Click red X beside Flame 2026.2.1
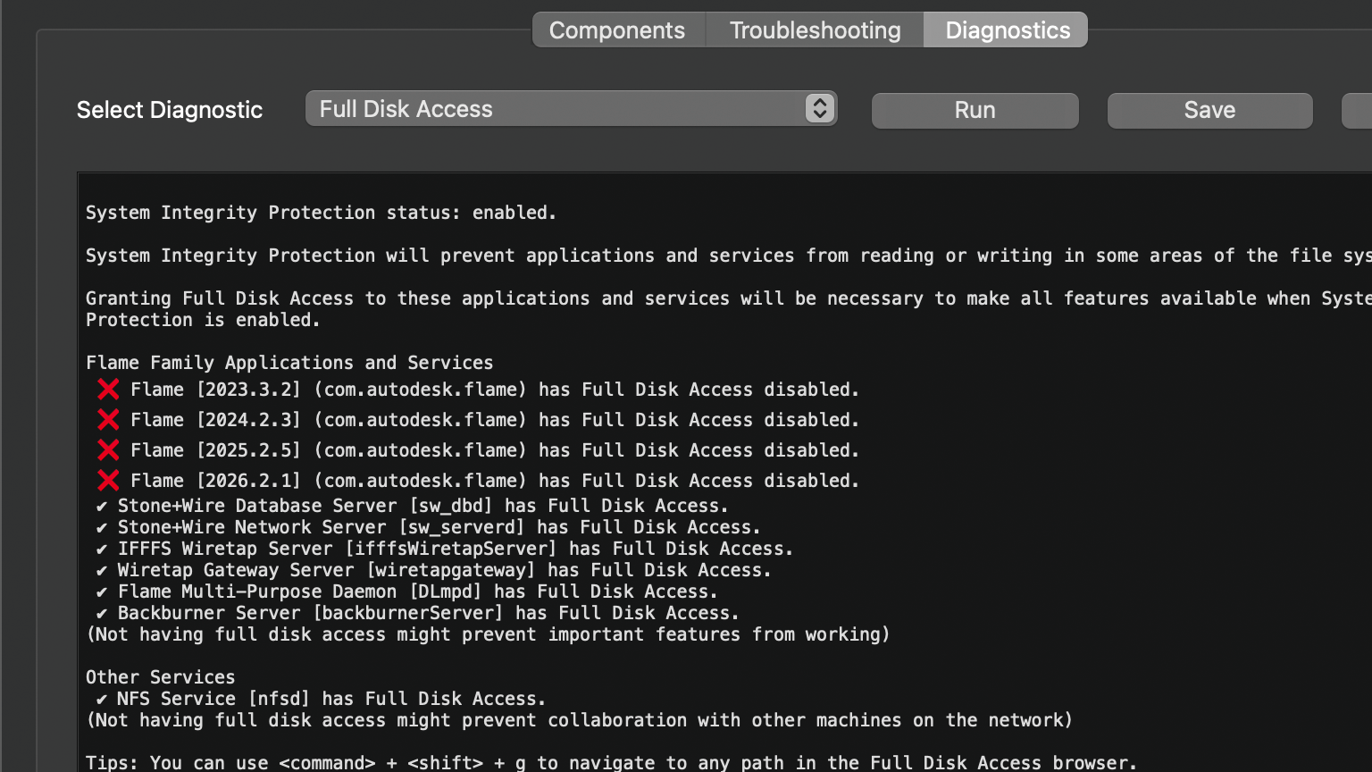The image size is (1372, 772). (108, 481)
